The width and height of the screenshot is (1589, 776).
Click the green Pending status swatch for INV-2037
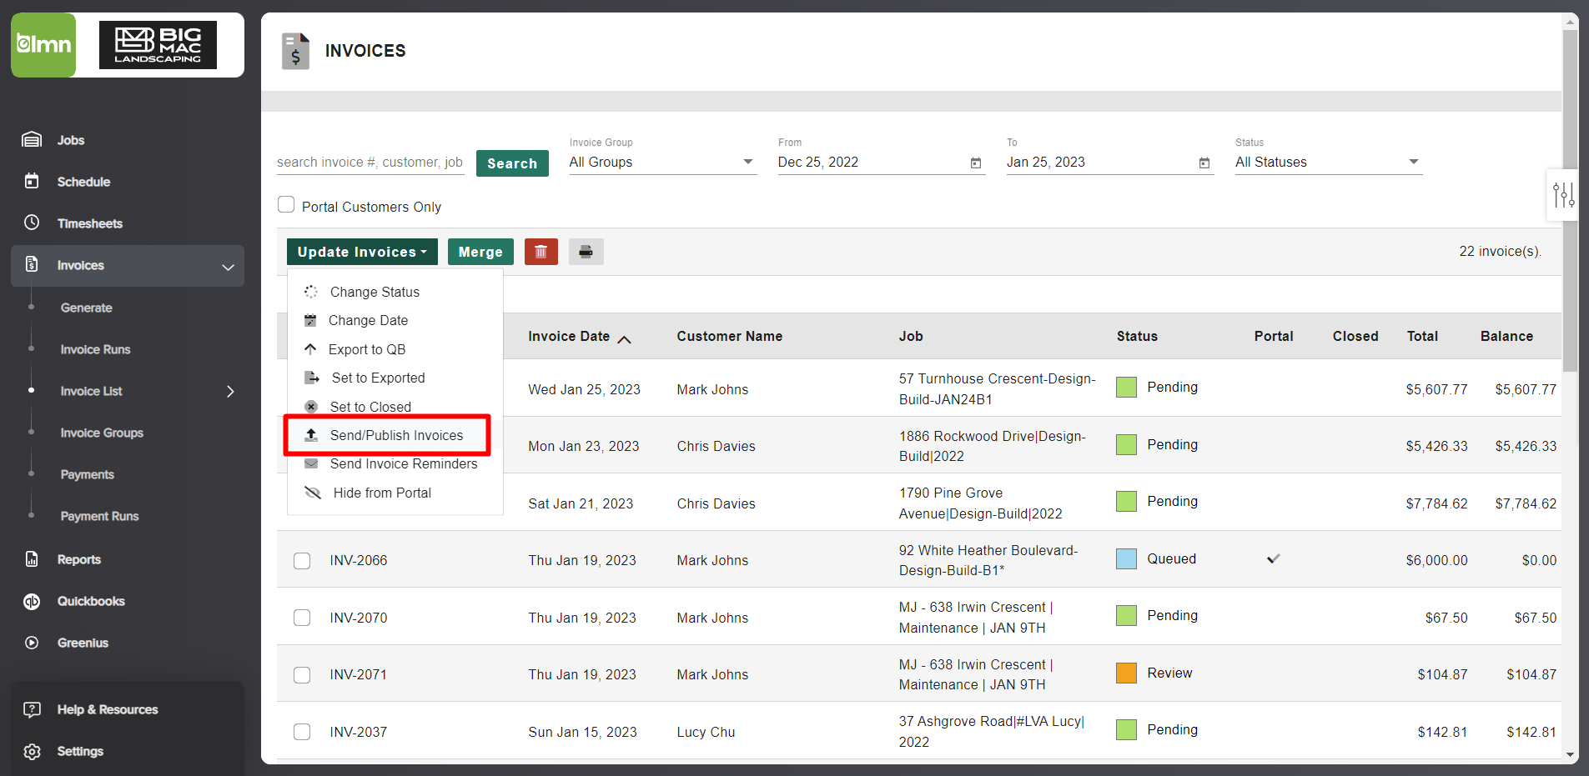coord(1126,729)
